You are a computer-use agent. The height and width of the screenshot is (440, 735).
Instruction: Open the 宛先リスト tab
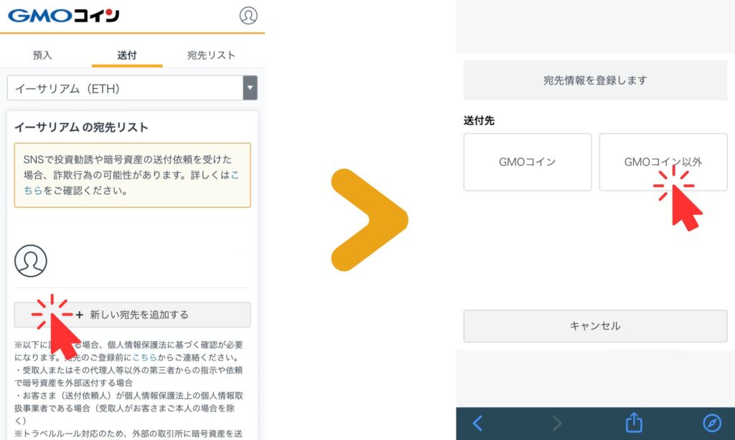pos(212,55)
